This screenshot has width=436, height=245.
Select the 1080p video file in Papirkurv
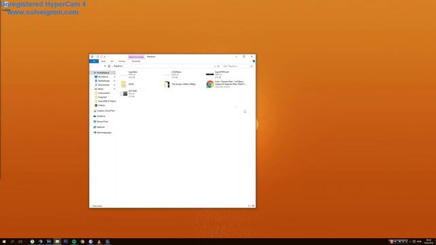pos(180,84)
